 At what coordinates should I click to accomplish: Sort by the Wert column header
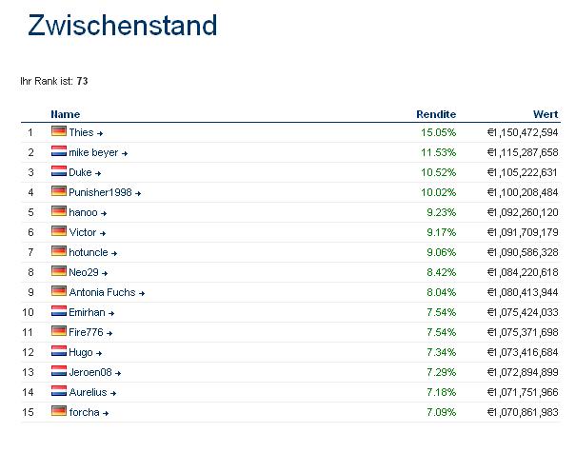click(546, 114)
